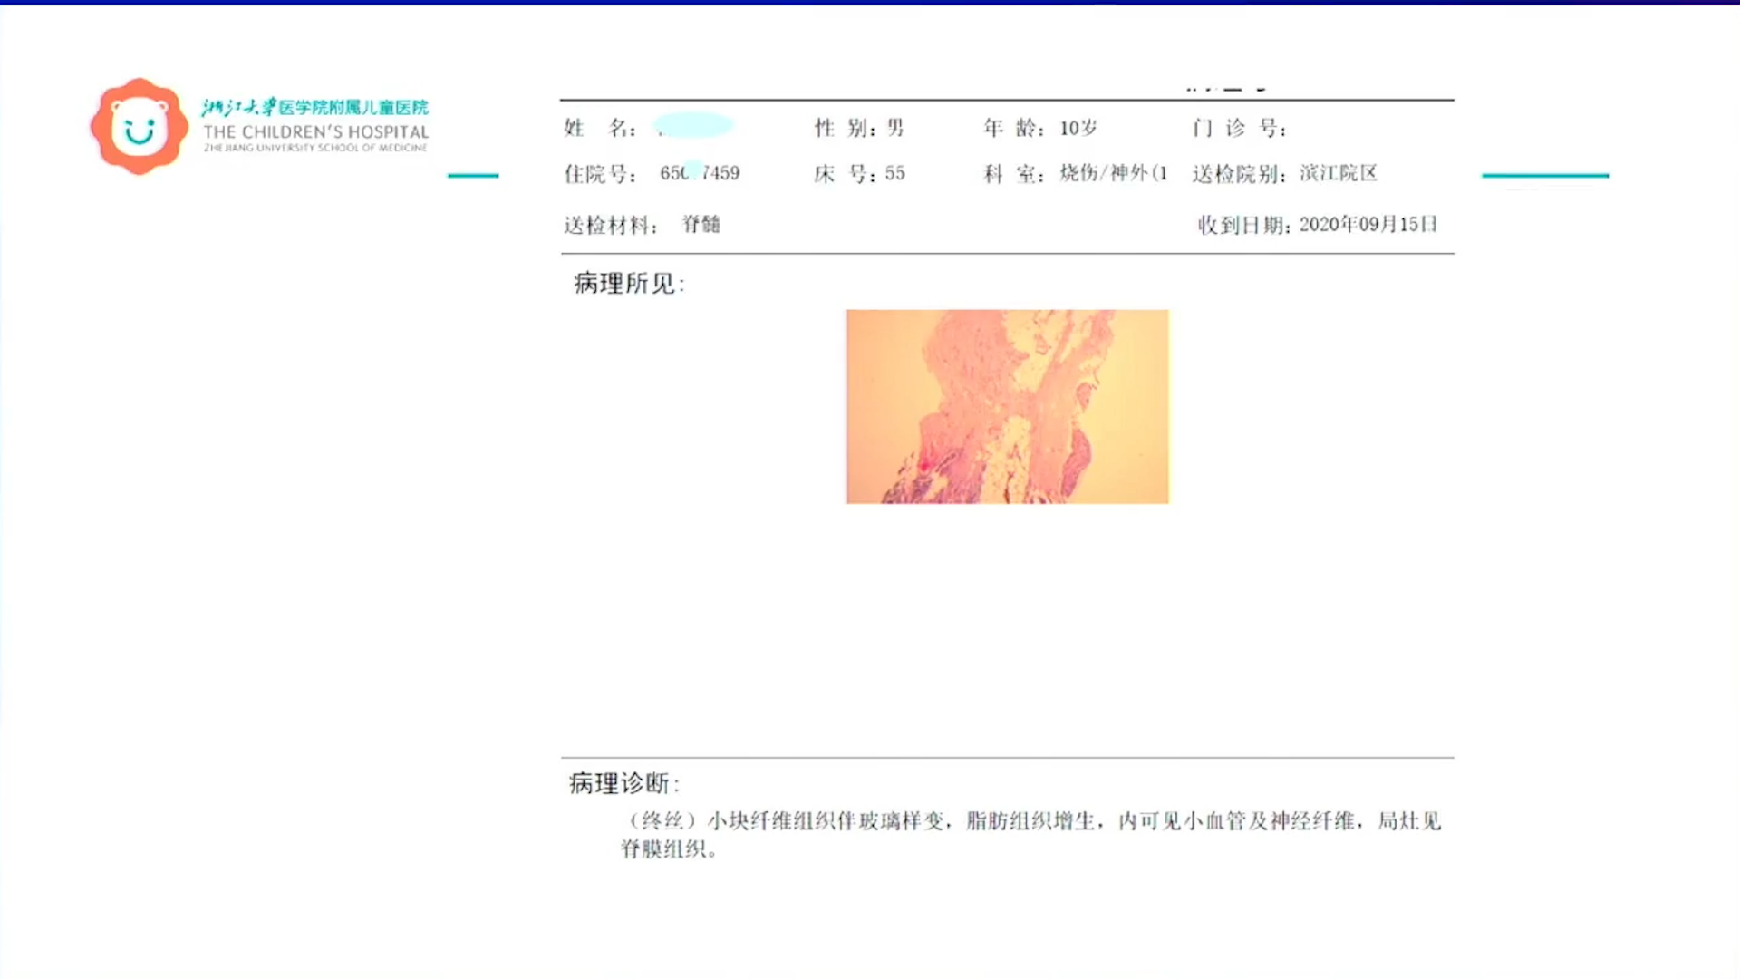This screenshot has width=1740, height=979.
Task: Click the children's hospital lion logo
Action: click(140, 127)
